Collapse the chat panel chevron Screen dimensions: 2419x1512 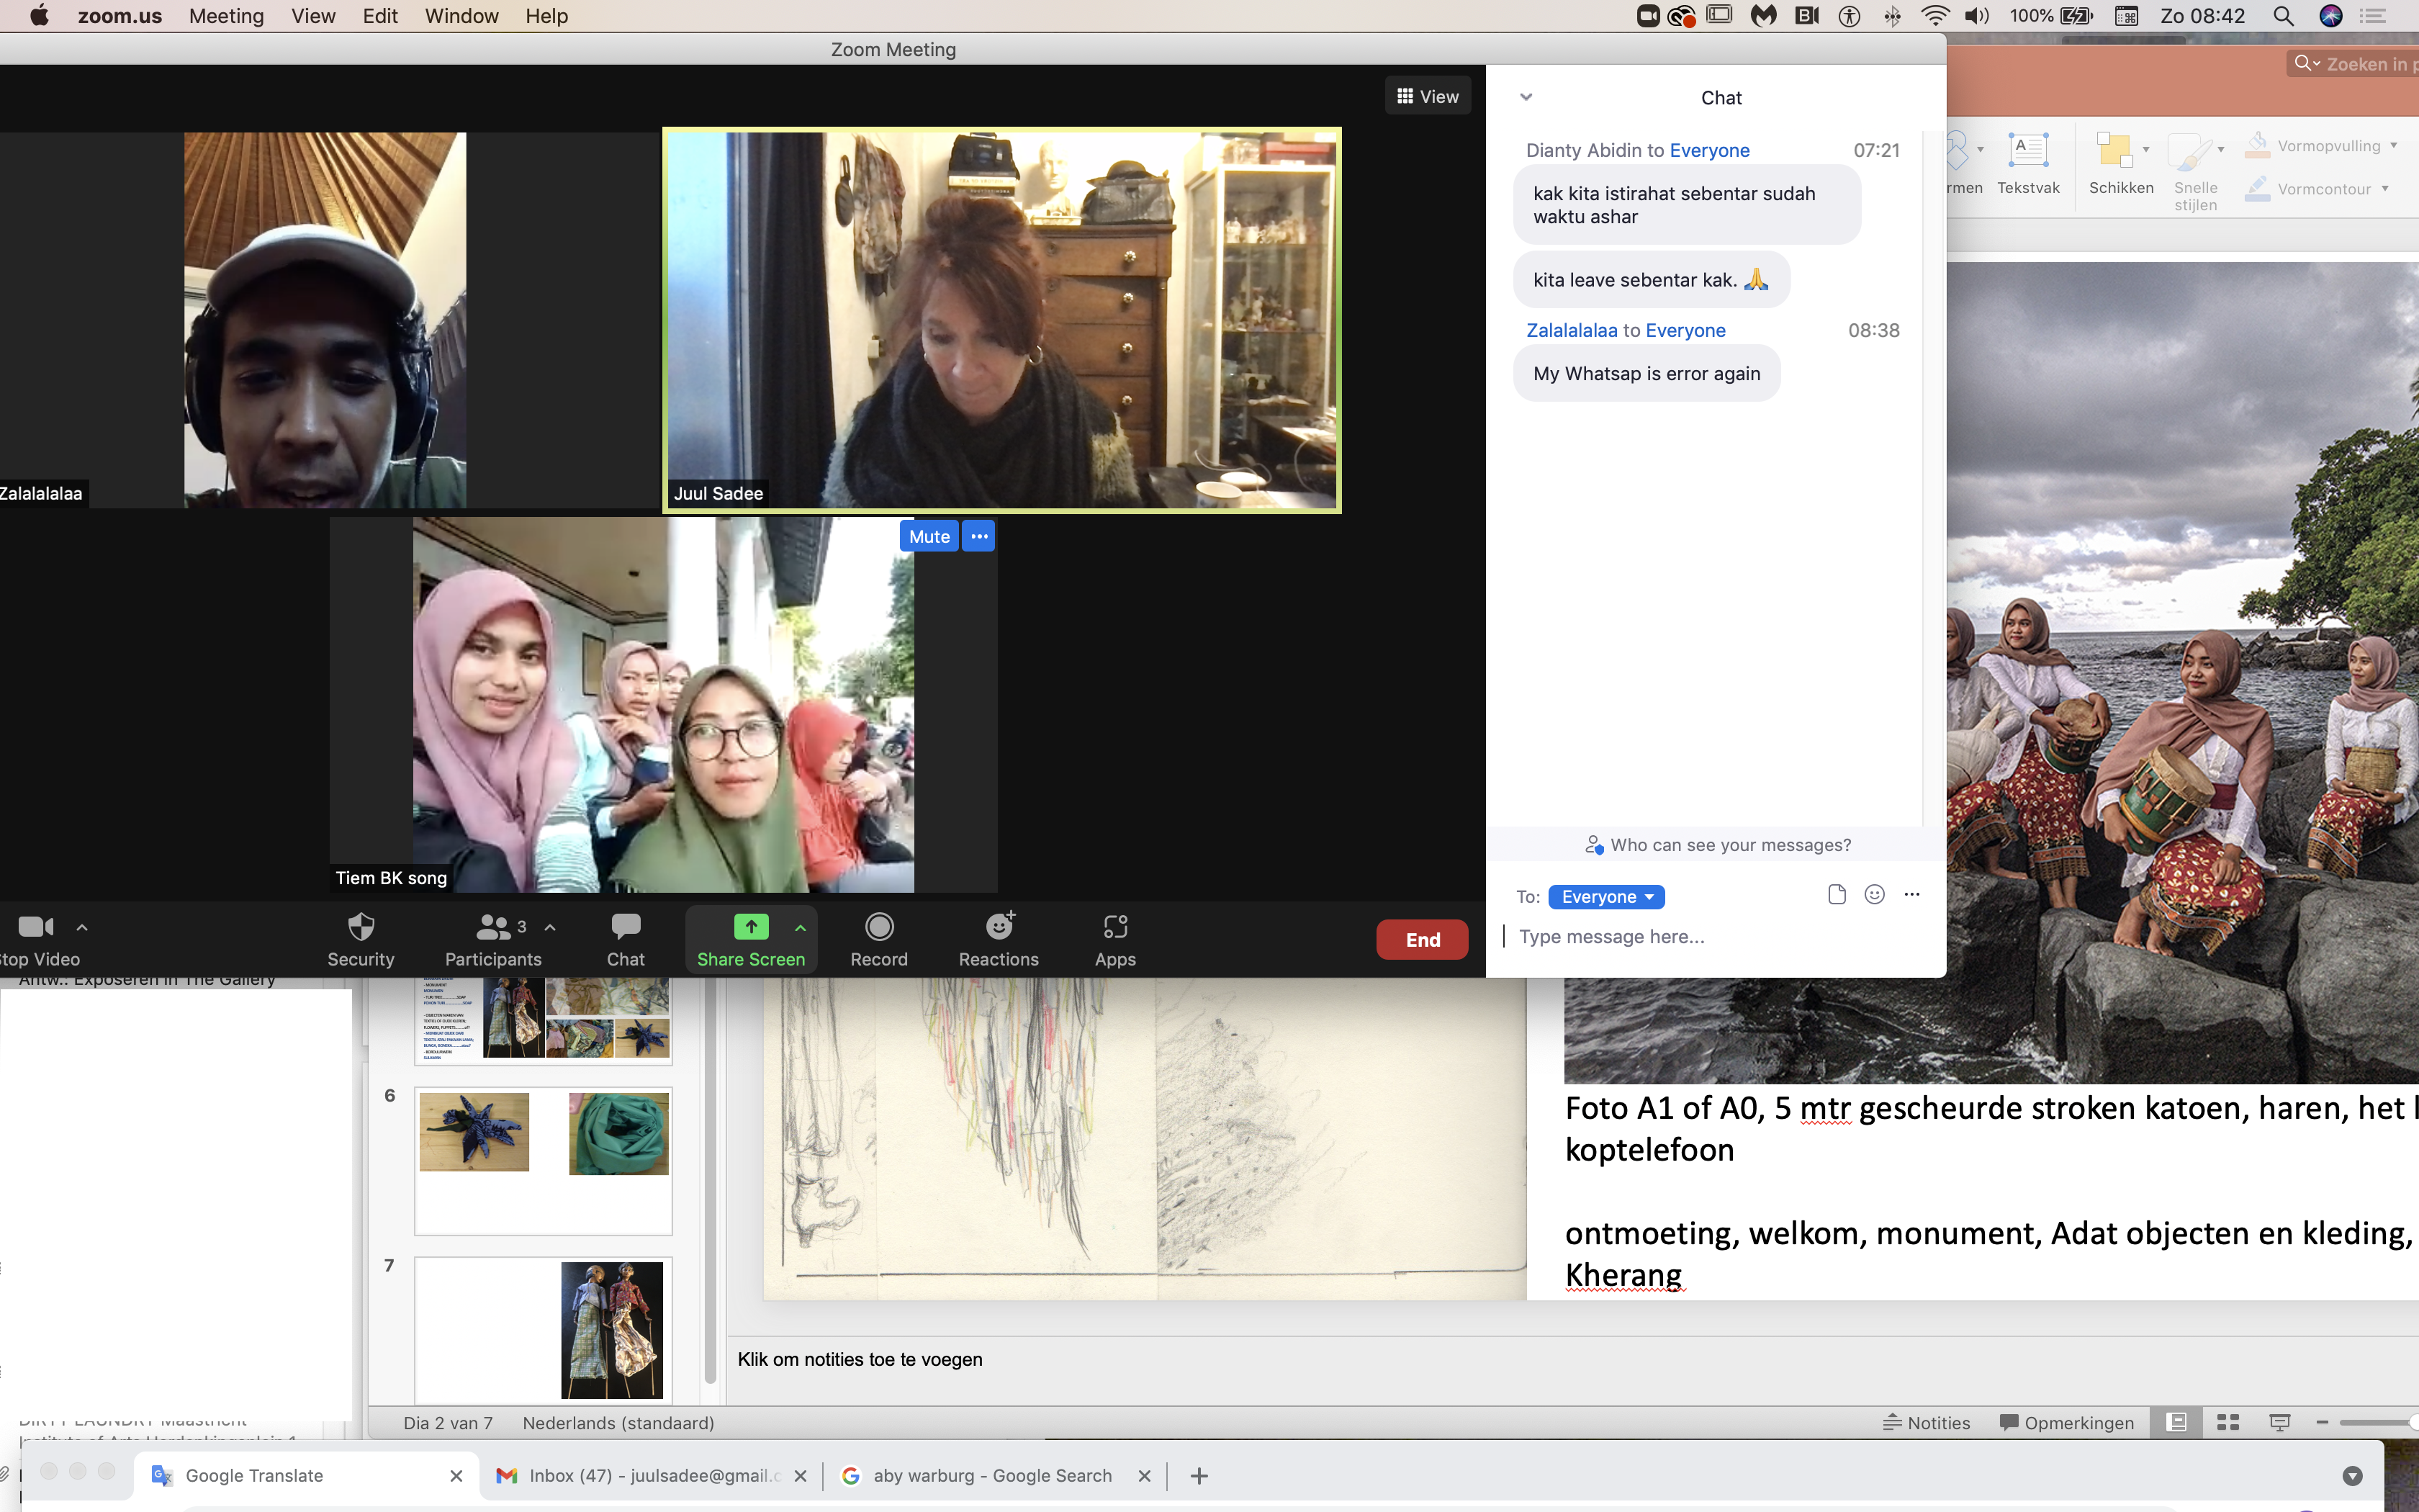point(1526,97)
